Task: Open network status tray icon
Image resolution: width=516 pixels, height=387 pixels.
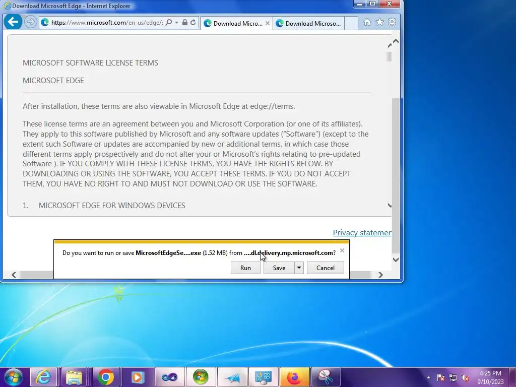Action: [453, 377]
